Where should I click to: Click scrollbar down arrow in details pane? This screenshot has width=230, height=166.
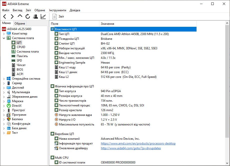click(227, 163)
